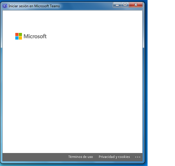This screenshot has height=166, width=175.
Task: Open the three-dots more options menu
Action: pyautogui.click(x=138, y=157)
